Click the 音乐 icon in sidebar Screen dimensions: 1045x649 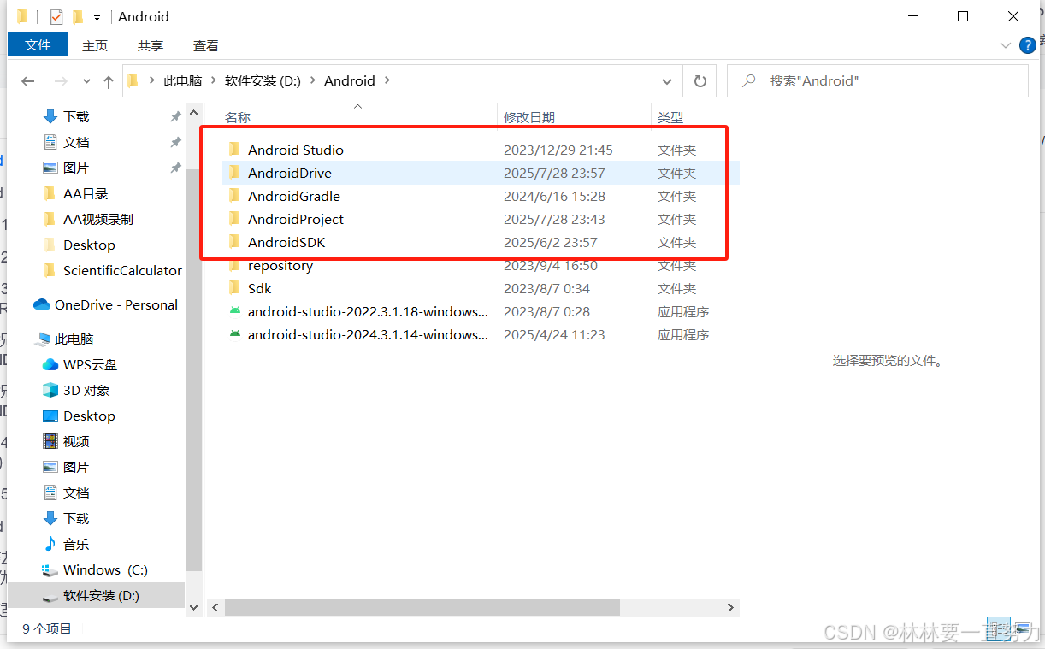(50, 544)
